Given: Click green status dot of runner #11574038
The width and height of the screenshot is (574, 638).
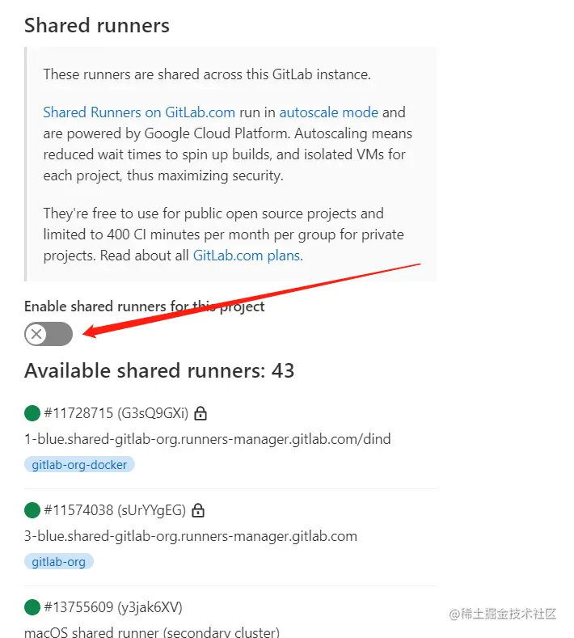Looking at the screenshot, I should coord(32,509).
